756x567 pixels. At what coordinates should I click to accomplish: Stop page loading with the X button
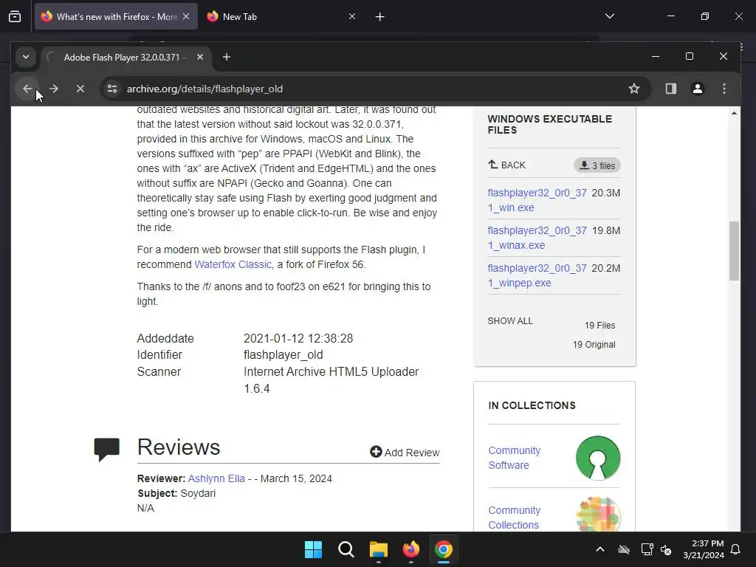(80, 89)
